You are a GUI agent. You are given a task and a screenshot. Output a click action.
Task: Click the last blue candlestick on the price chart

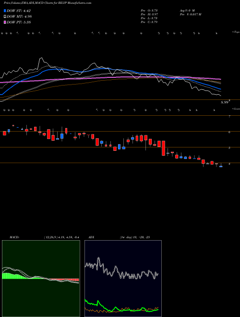[221, 166]
